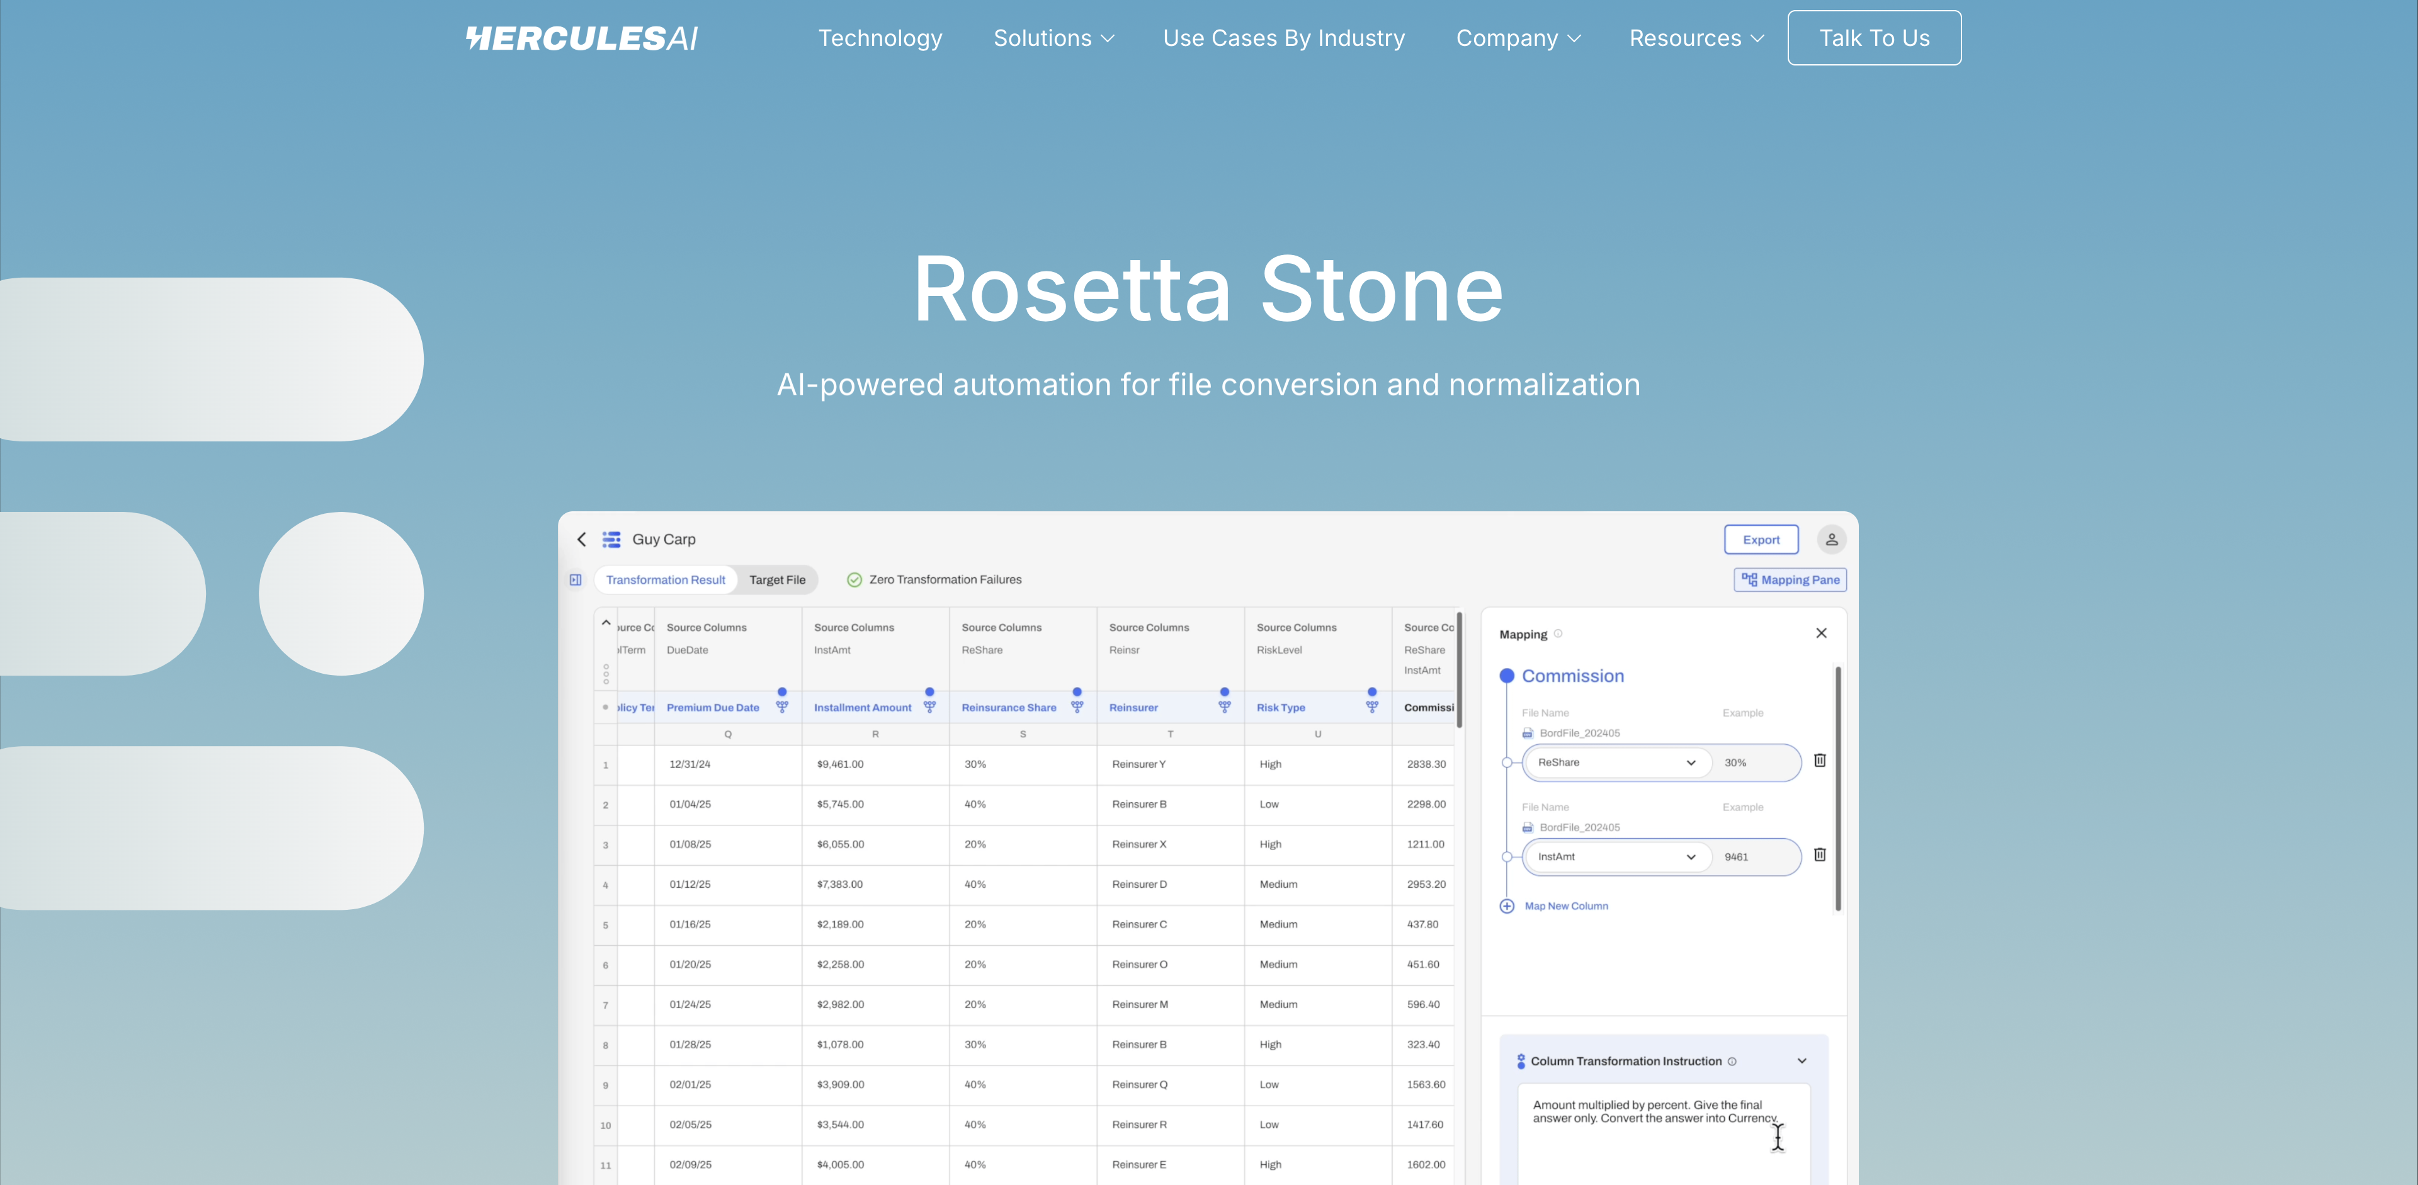Expand the Company dropdown menu
The image size is (2418, 1185).
click(1518, 38)
